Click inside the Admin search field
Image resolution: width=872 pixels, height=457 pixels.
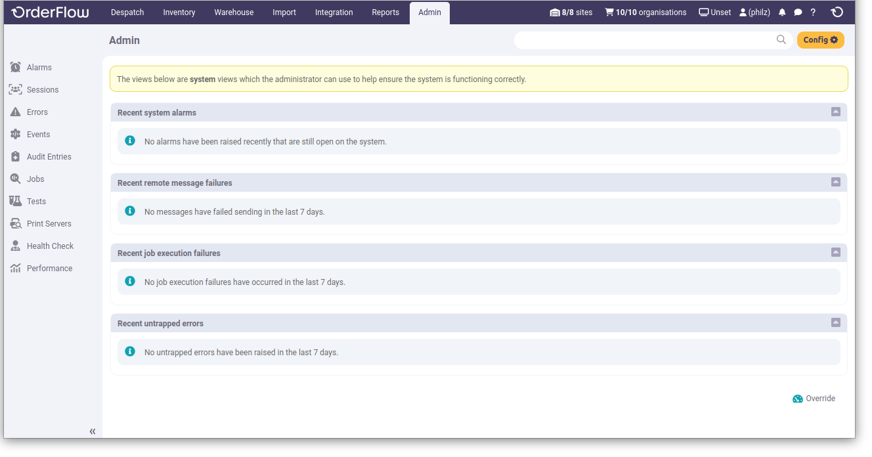(647, 40)
